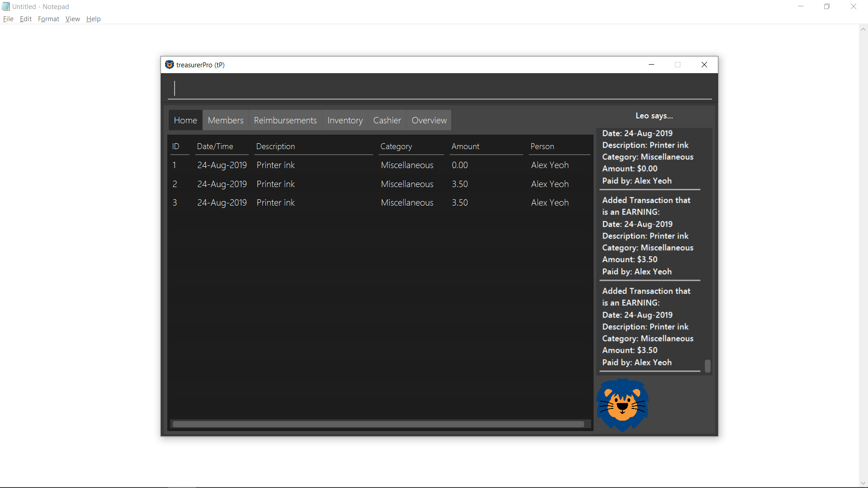868x488 pixels.
Task: Click the Category column header
Action: [x=396, y=146]
